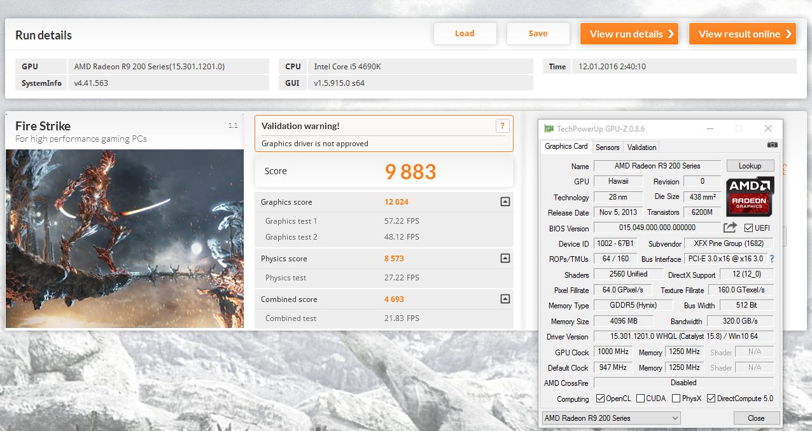Image resolution: width=812 pixels, height=431 pixels.
Task: Click the Die Size 438 mm² field
Action: [703, 196]
